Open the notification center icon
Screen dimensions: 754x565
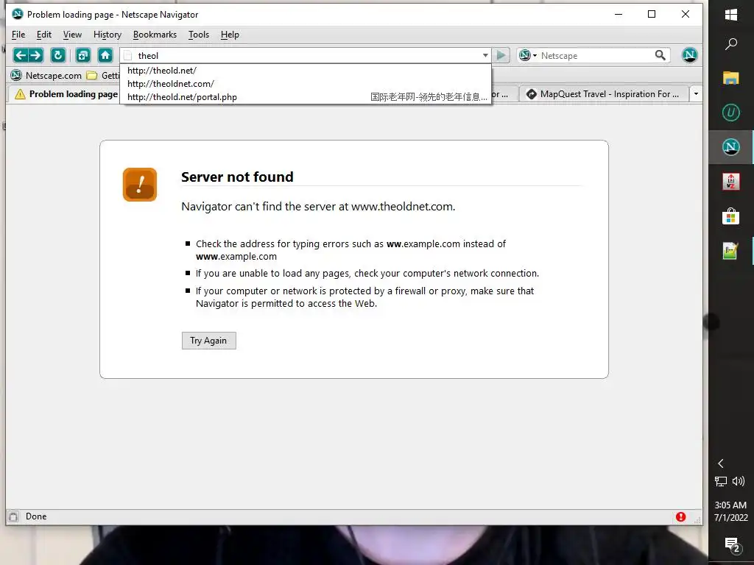coord(731,544)
